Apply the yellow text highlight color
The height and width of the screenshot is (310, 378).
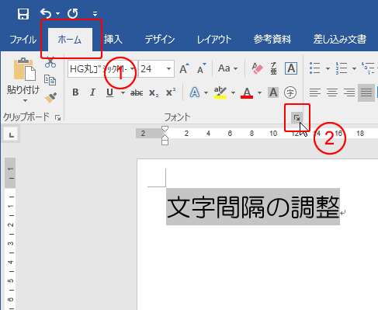click(x=220, y=92)
